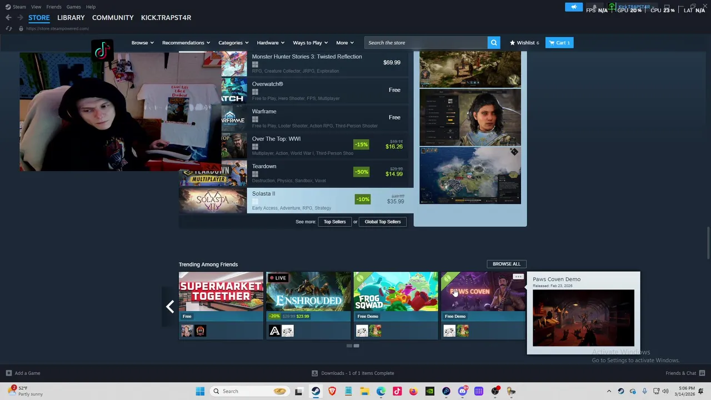The height and width of the screenshot is (400, 711).
Task: Open the Friends menu
Action: (54, 7)
